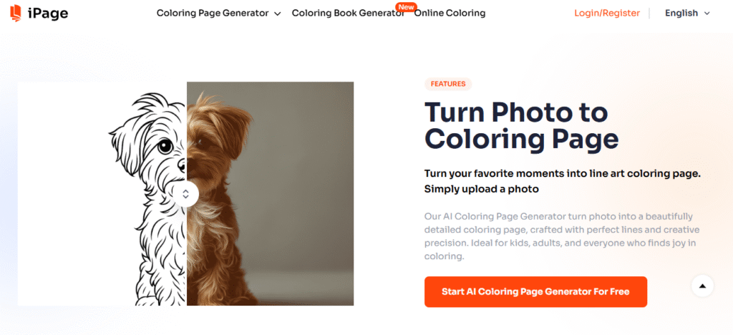733x335 pixels.
Task: Open the Coloring Book Generator page
Action: coord(348,13)
